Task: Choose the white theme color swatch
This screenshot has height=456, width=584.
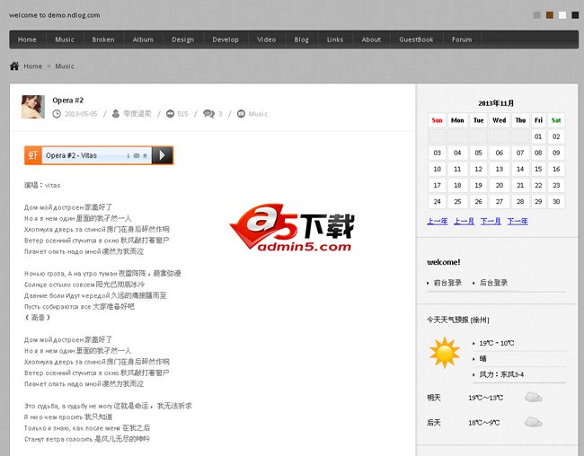Action: tap(562, 15)
